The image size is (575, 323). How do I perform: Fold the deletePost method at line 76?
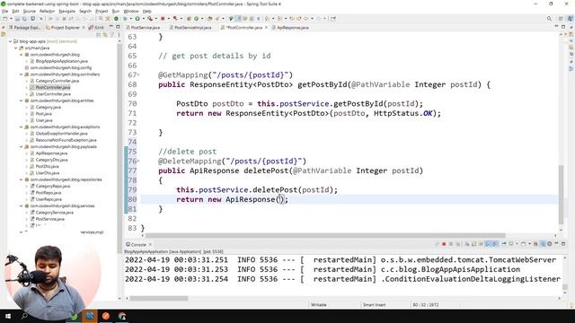pyautogui.click(x=138, y=161)
